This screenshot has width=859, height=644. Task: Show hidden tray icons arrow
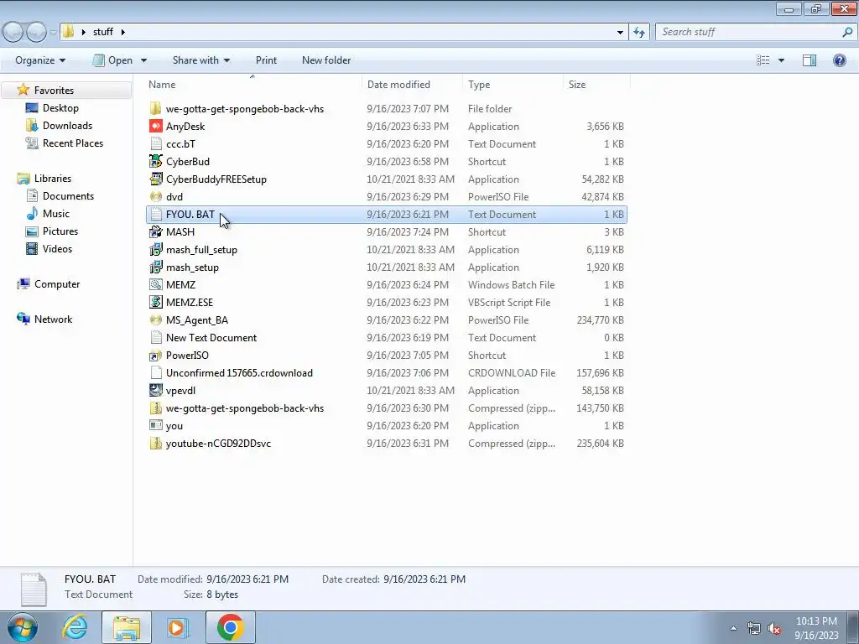[733, 628]
